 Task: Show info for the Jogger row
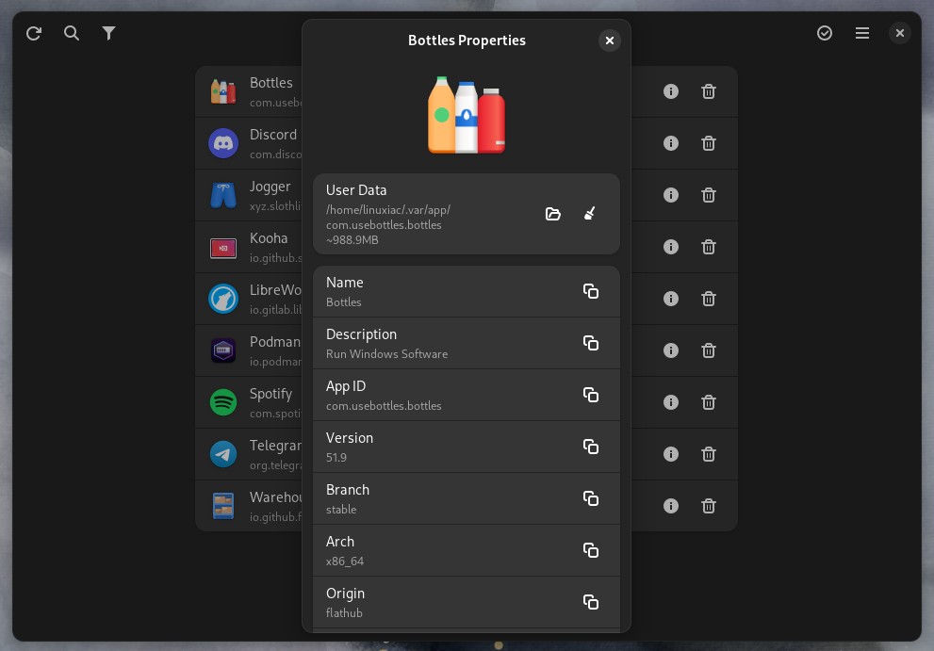(x=671, y=195)
